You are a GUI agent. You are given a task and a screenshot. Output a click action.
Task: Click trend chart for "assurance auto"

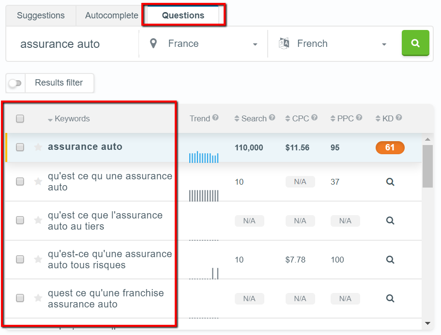pyautogui.click(x=204, y=157)
